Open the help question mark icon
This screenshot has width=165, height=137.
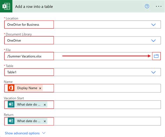147,6
